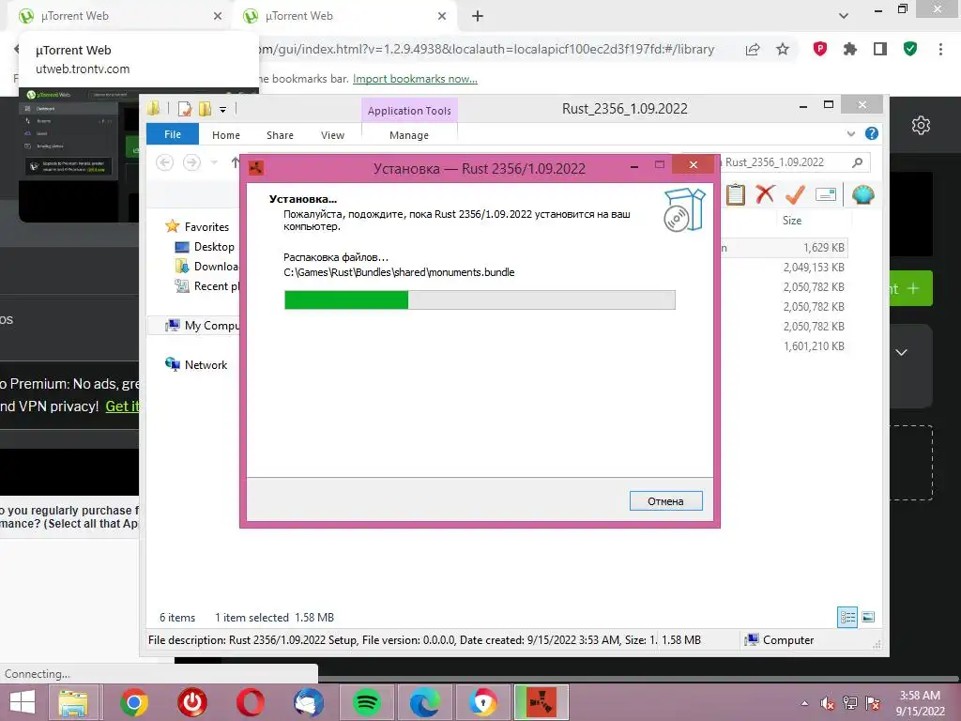This screenshot has width=961, height=721.
Task: Click the taskbar clock 3:58 AM
Action: pos(920,696)
